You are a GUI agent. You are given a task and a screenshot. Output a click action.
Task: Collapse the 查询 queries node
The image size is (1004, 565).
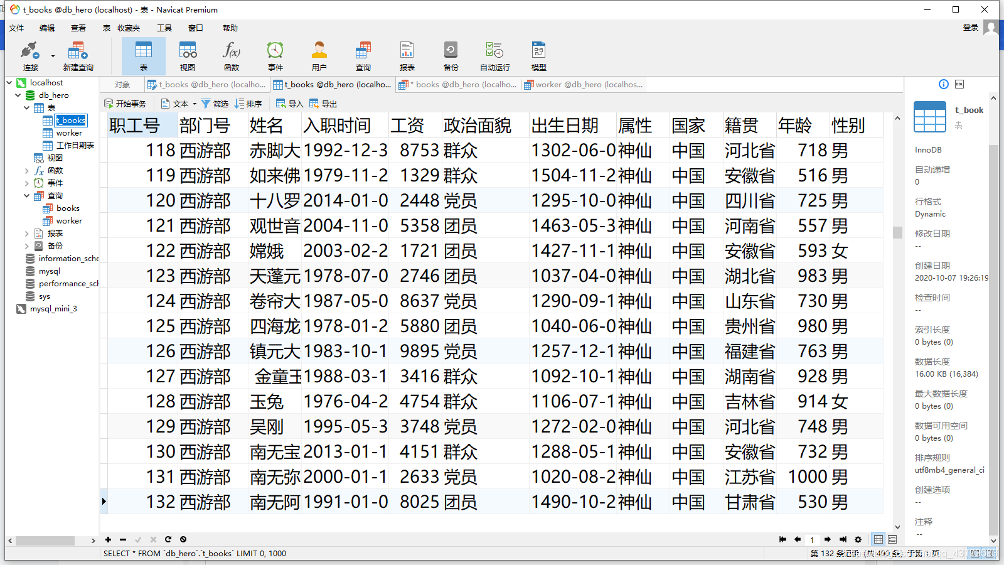27,195
